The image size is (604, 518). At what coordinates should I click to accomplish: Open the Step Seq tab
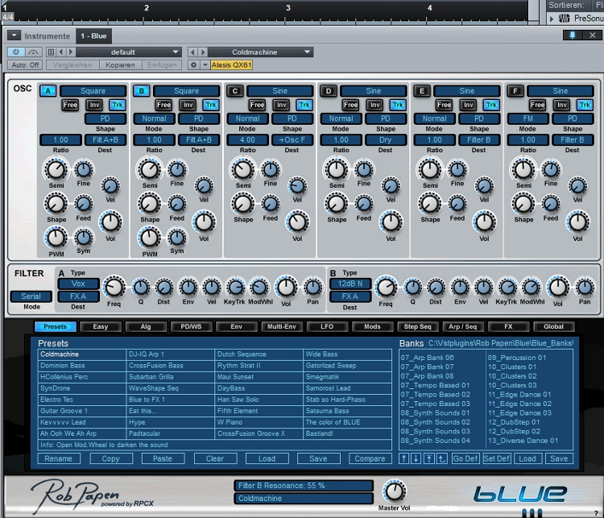coord(417,326)
